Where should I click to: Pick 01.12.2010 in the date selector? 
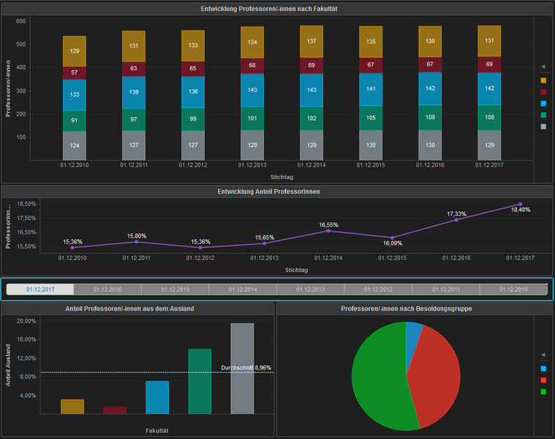[513, 290]
